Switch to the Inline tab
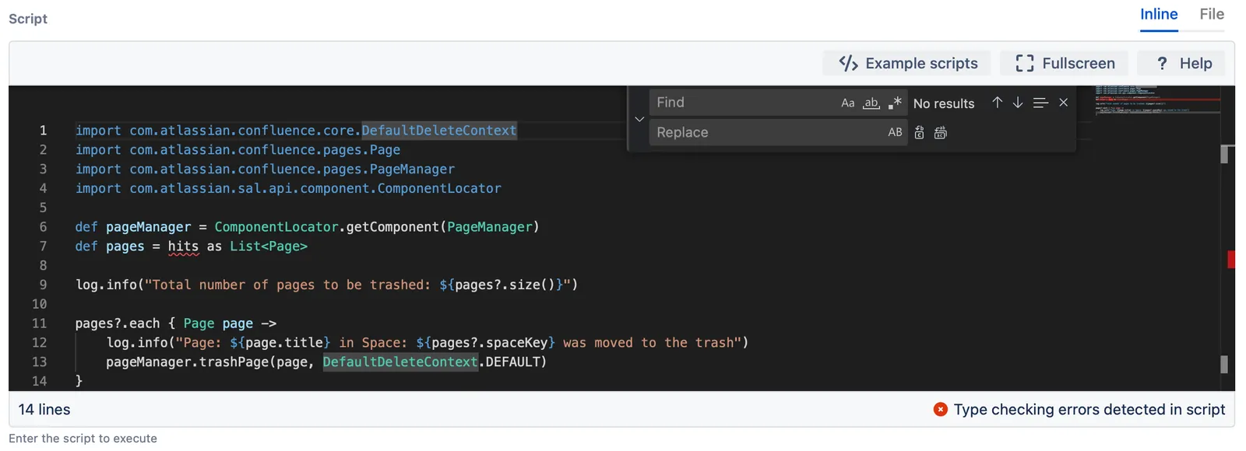The width and height of the screenshot is (1246, 451). [x=1159, y=14]
